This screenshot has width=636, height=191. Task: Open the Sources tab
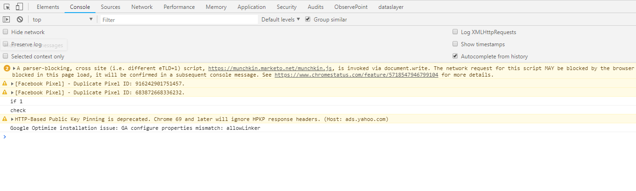pyautogui.click(x=110, y=7)
